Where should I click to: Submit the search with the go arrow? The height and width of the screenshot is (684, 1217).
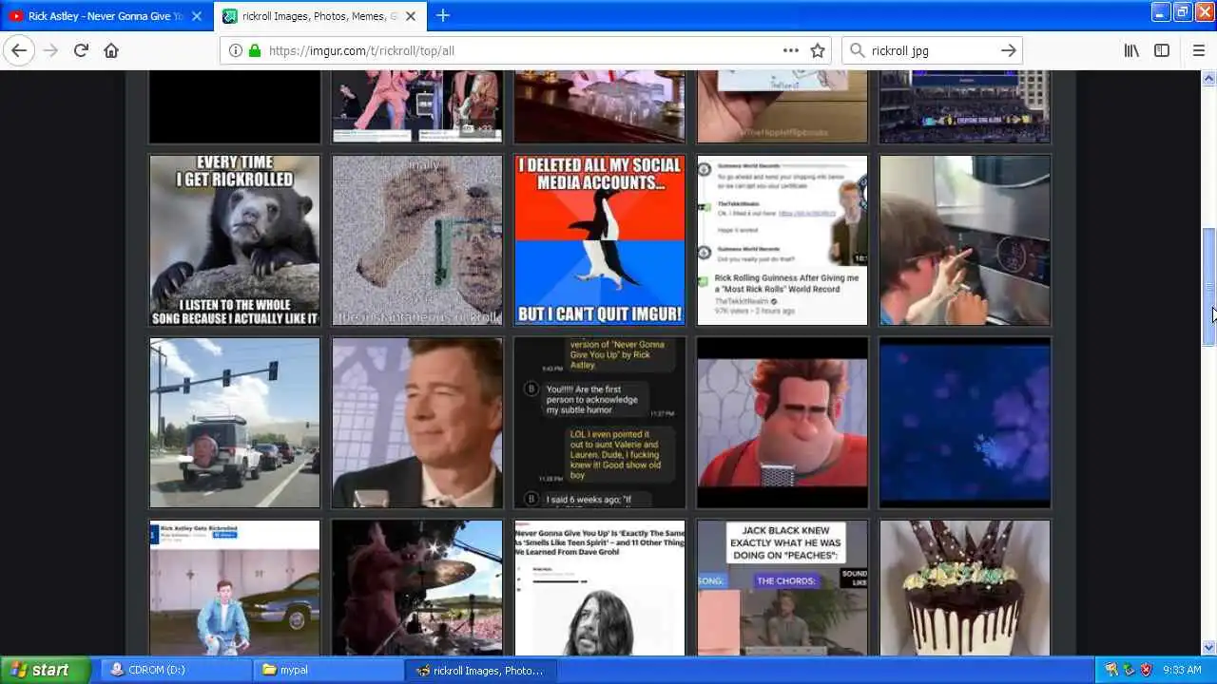coord(1008,50)
